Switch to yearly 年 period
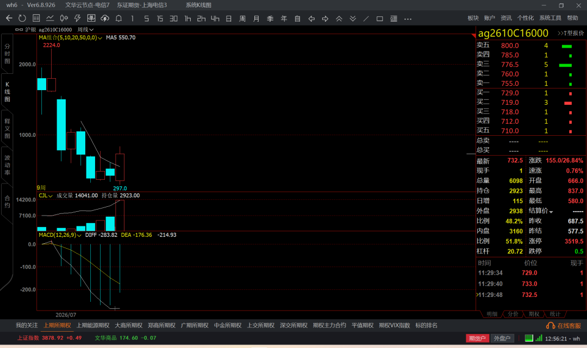Image resolution: width=587 pixels, height=348 pixels. (284, 18)
